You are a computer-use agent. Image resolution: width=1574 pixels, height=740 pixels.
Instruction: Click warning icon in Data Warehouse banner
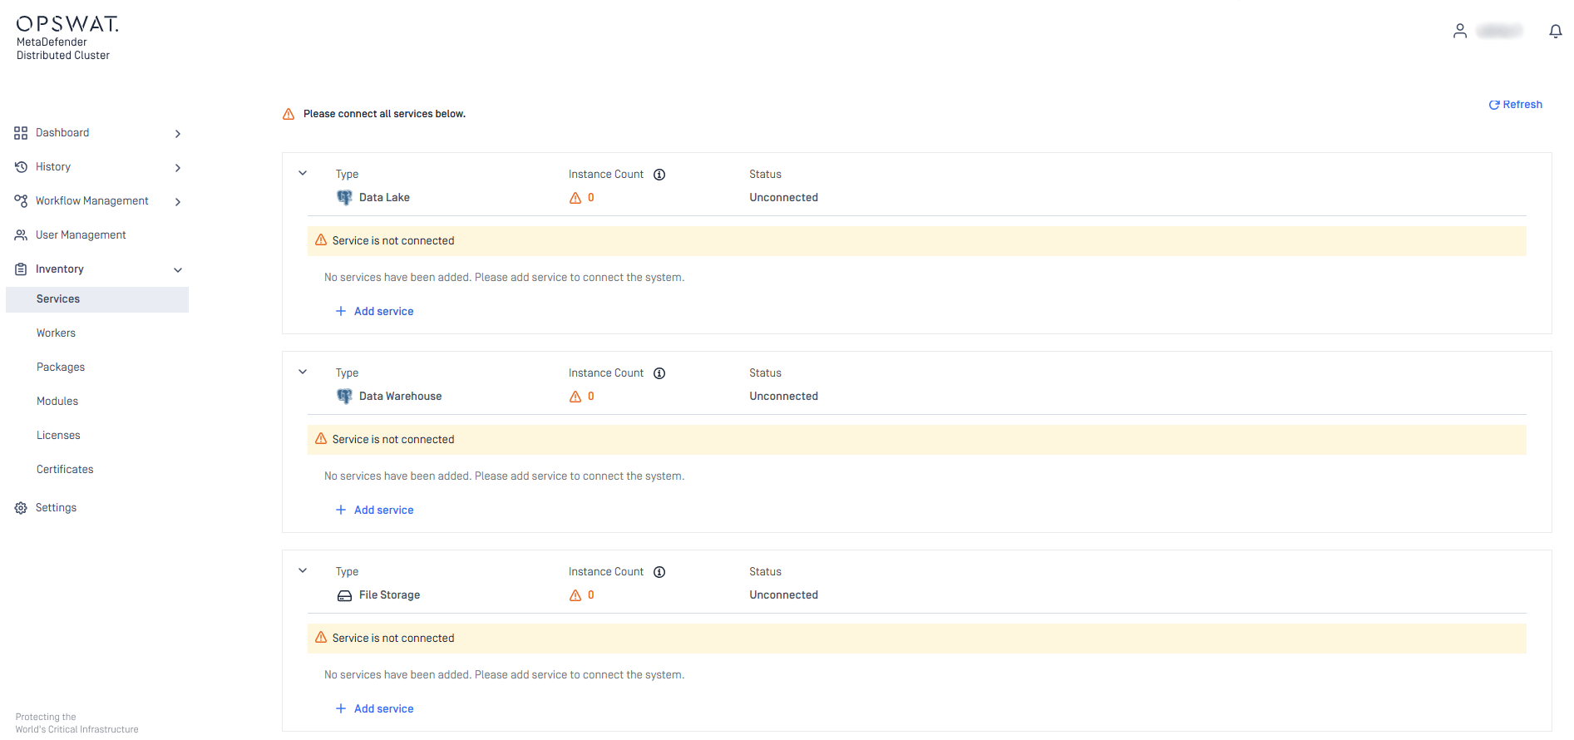321,439
